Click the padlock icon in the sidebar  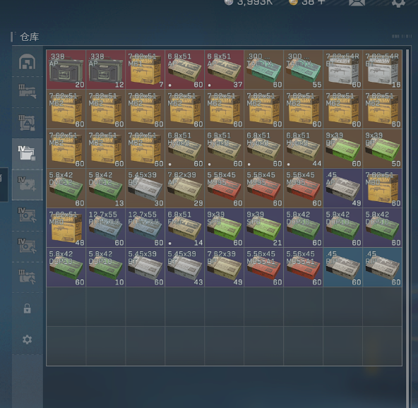[x=27, y=308]
